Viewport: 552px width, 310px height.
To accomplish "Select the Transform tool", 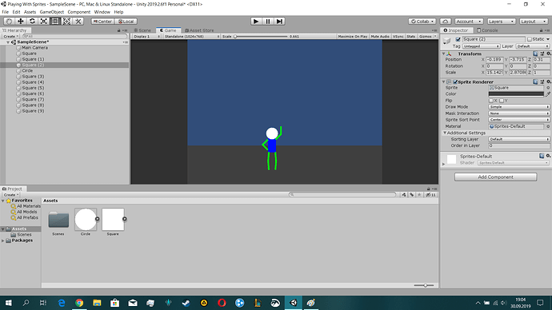I will 66,22.
